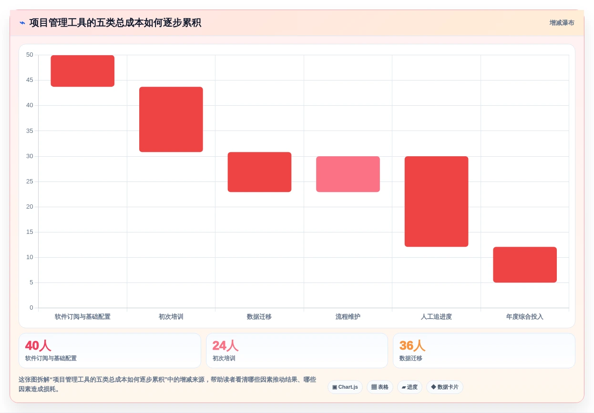
Task: Click the lightning icon beside the title
Action: [x=22, y=23]
